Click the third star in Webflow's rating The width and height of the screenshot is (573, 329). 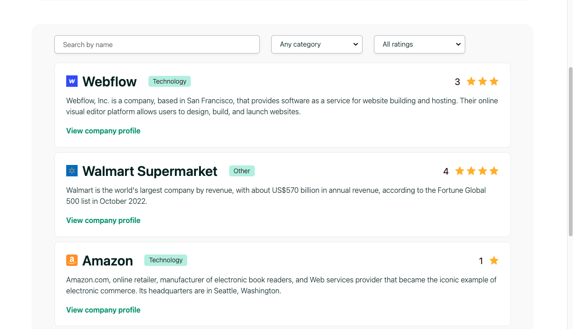coord(494,81)
